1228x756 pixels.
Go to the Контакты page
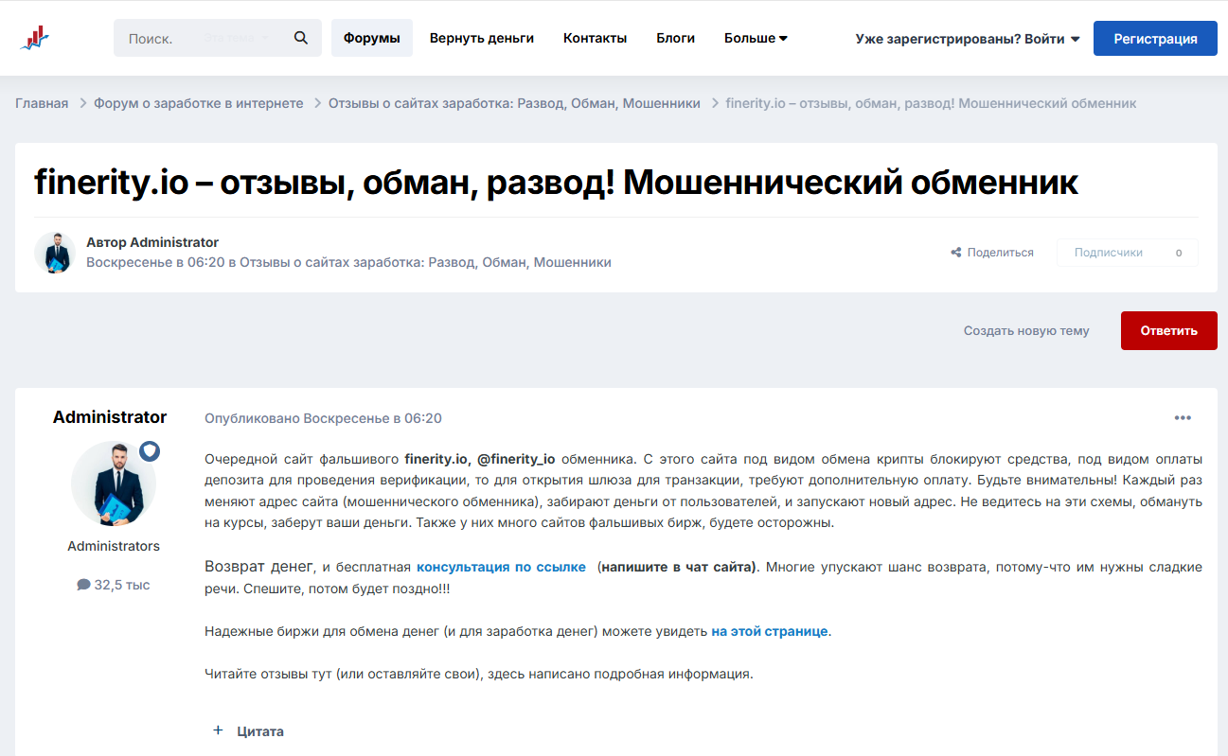point(596,38)
